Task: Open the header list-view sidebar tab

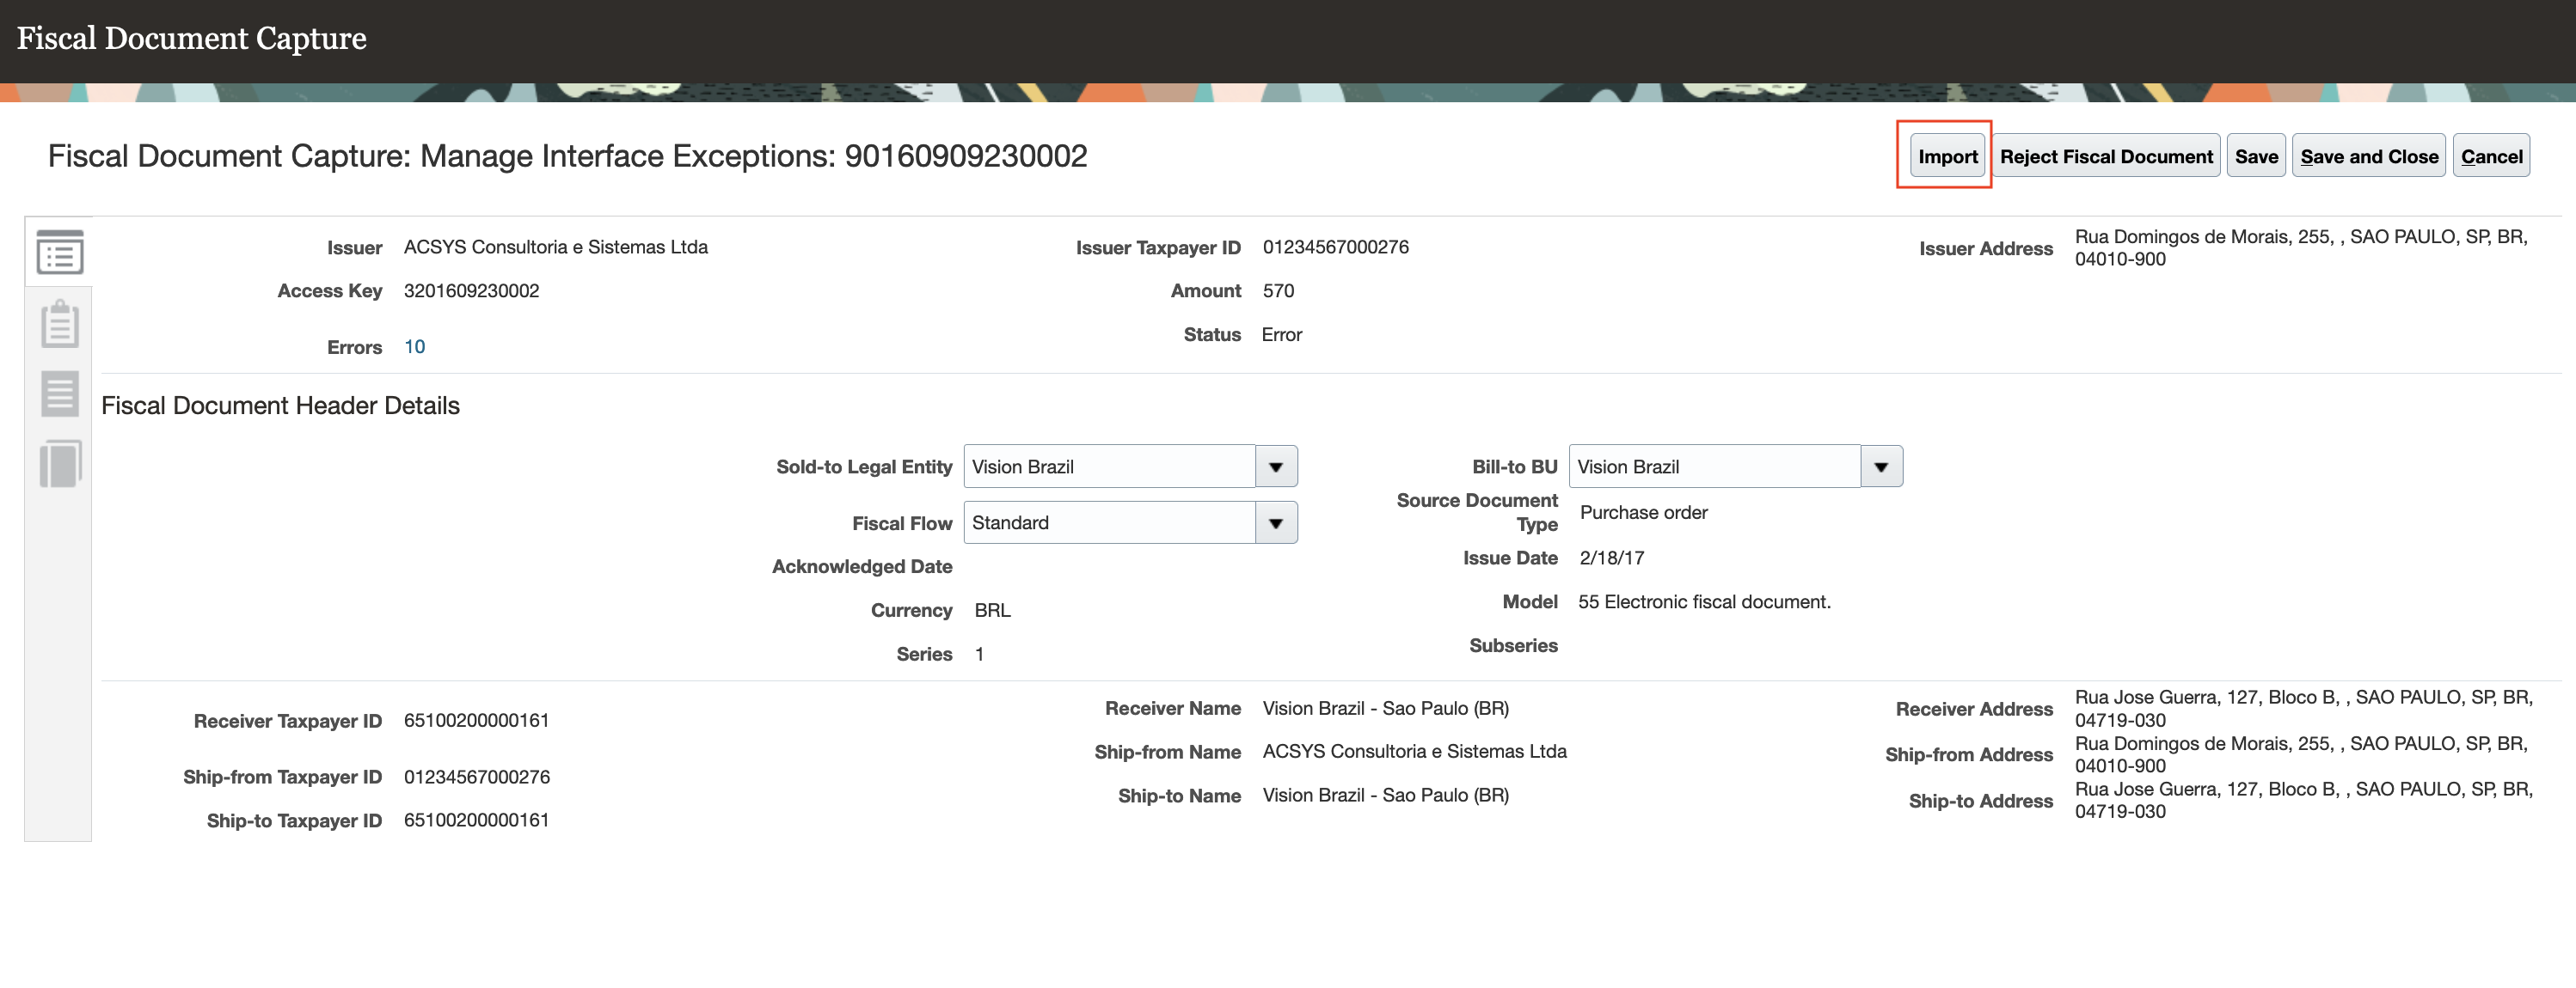Action: (60, 253)
